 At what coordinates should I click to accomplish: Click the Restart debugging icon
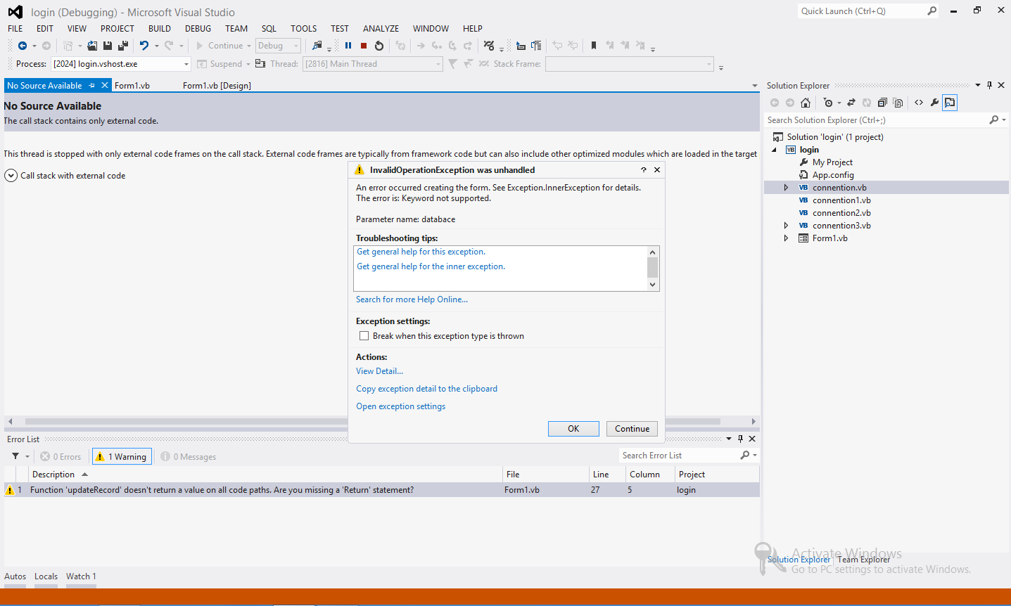pos(379,46)
